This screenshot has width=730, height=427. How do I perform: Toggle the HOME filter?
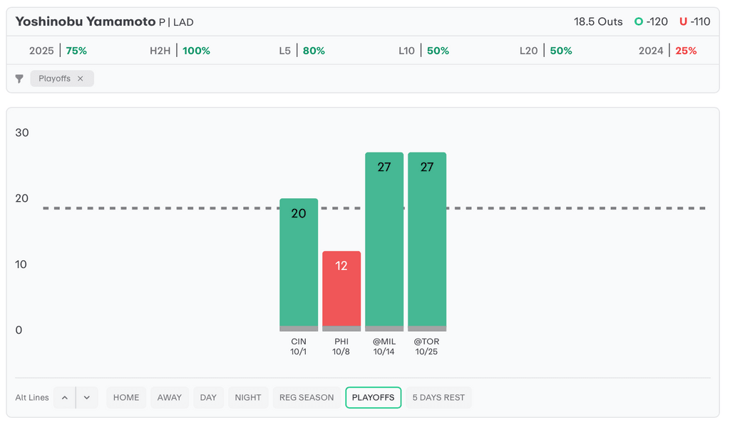point(126,398)
